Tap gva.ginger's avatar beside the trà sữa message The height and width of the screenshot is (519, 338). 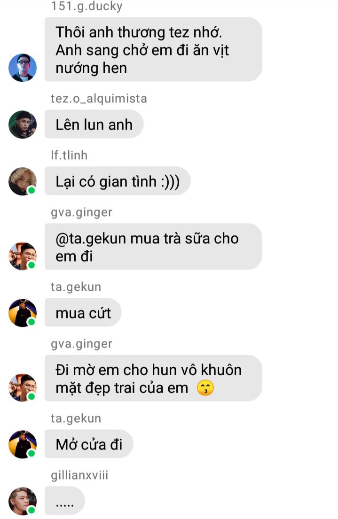(23, 256)
